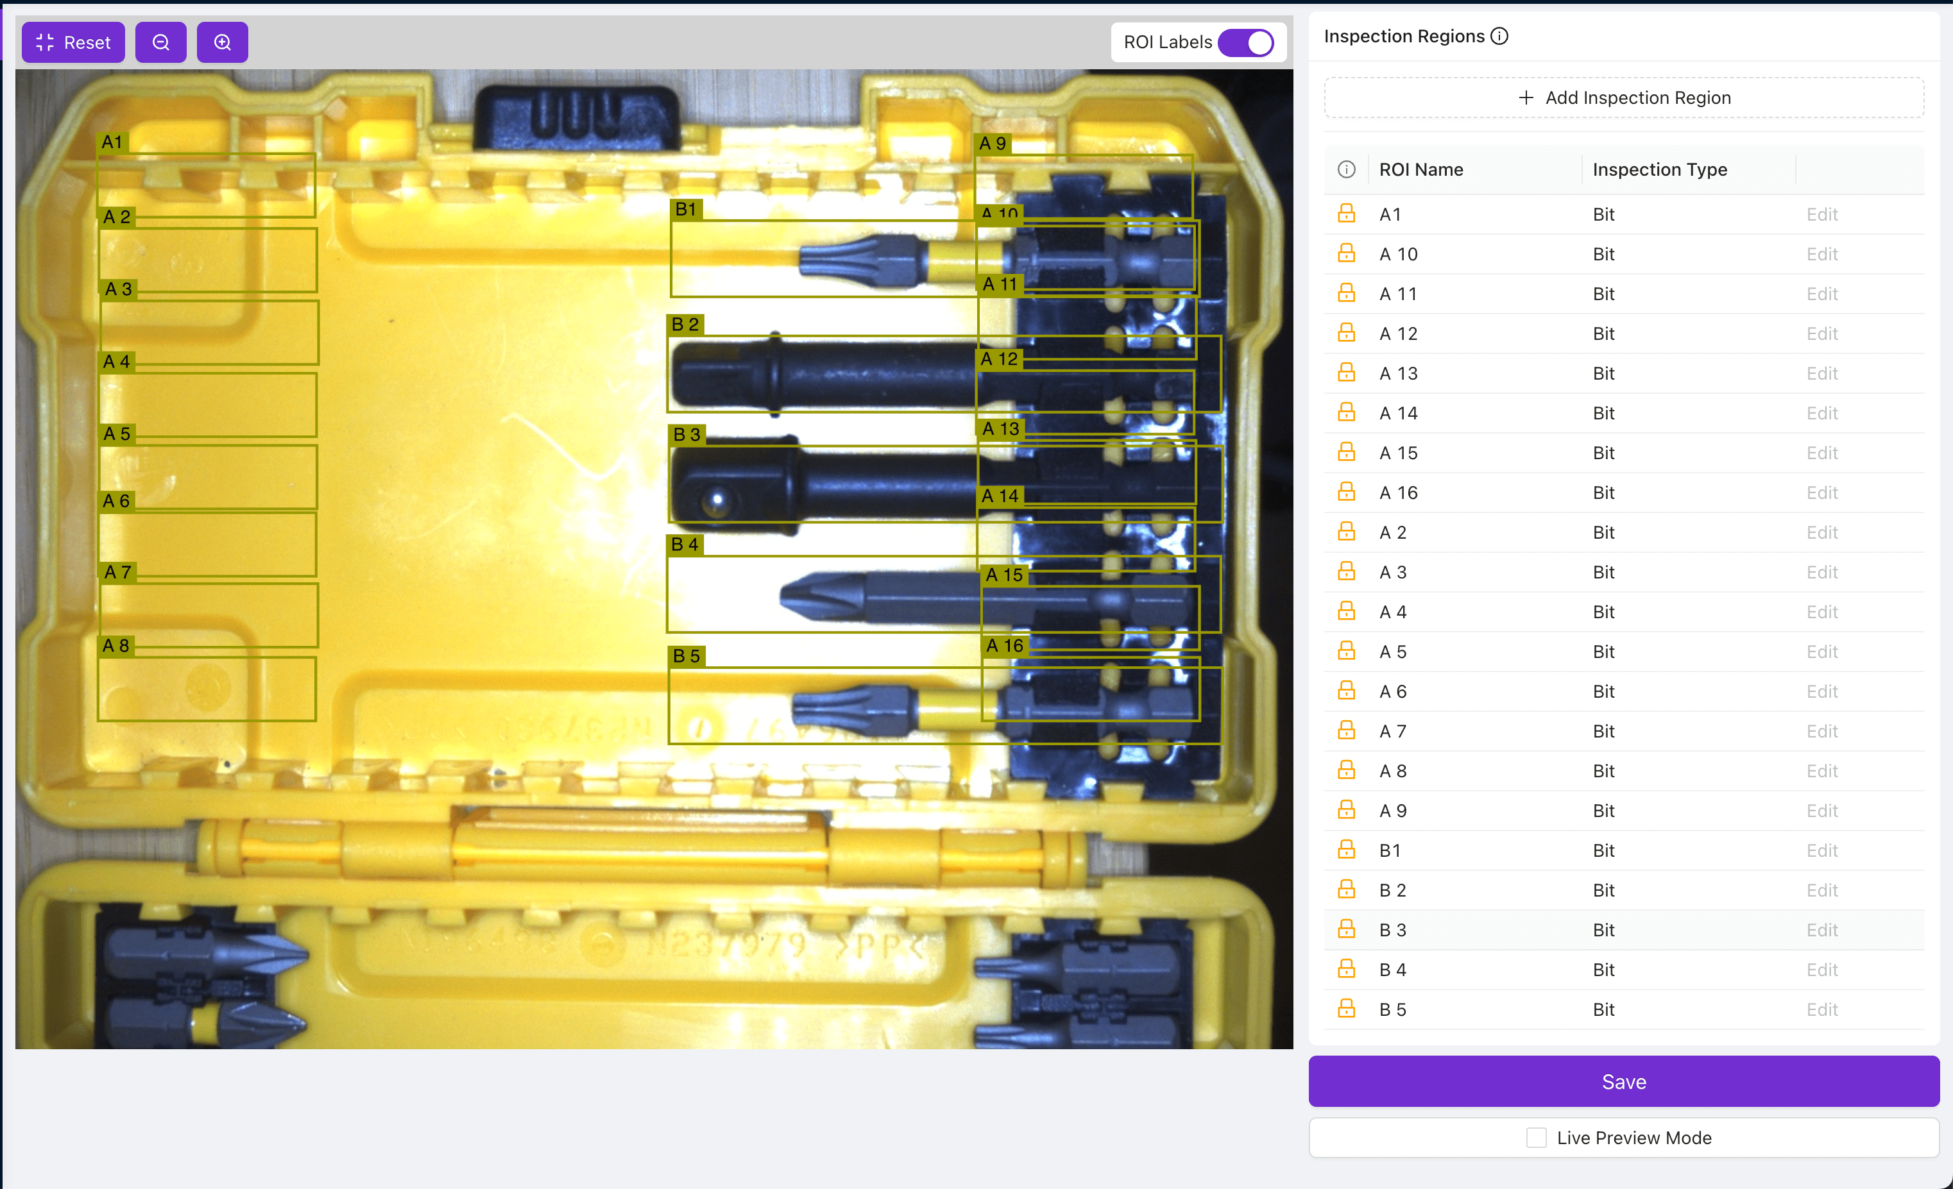Click the Inspection Regions info icon
Screen dimensions: 1953x1189
pos(1499,37)
